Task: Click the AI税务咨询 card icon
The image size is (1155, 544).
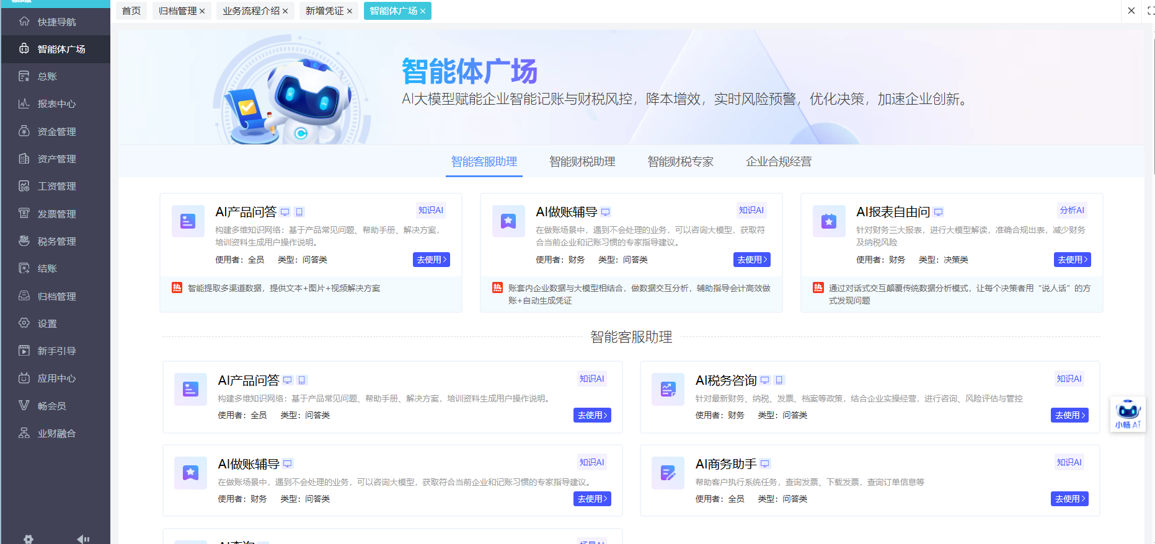Action: tap(668, 389)
